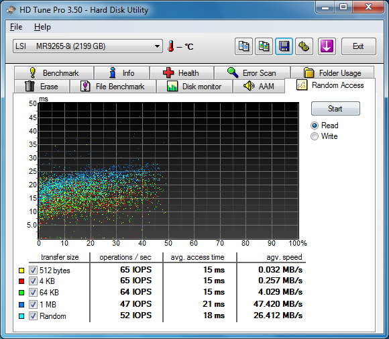Viewport: 389px width, 339px height.
Task: Click the Exit button
Action: (x=359, y=46)
